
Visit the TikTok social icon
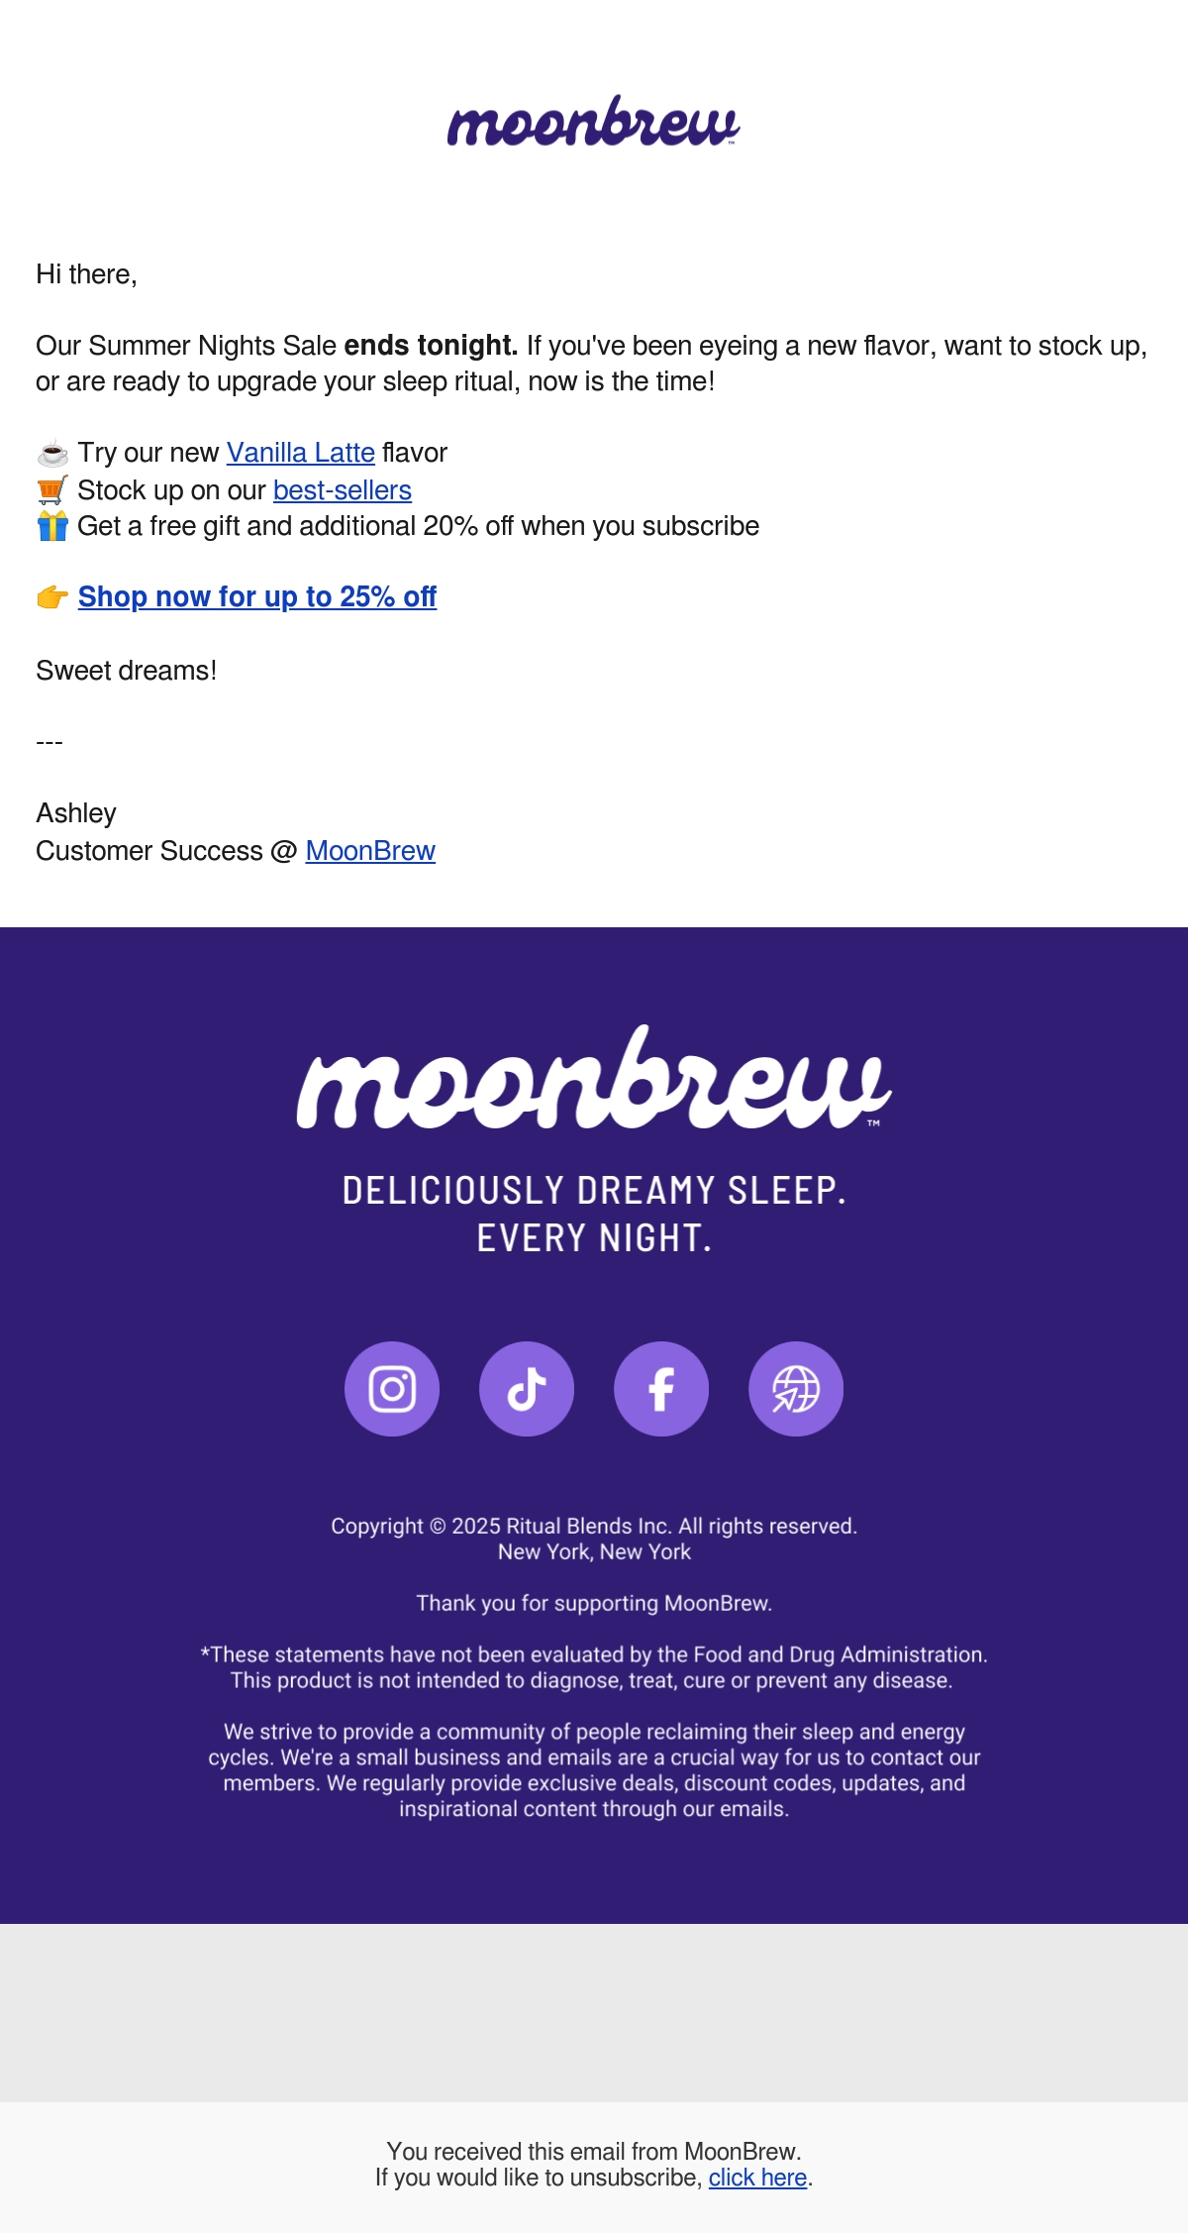pyautogui.click(x=527, y=1389)
